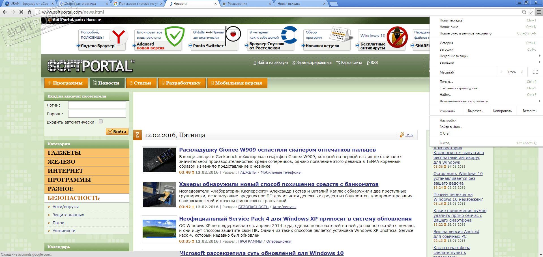Click the green Adguard shield icon
The image size is (543, 257).
[175, 36]
